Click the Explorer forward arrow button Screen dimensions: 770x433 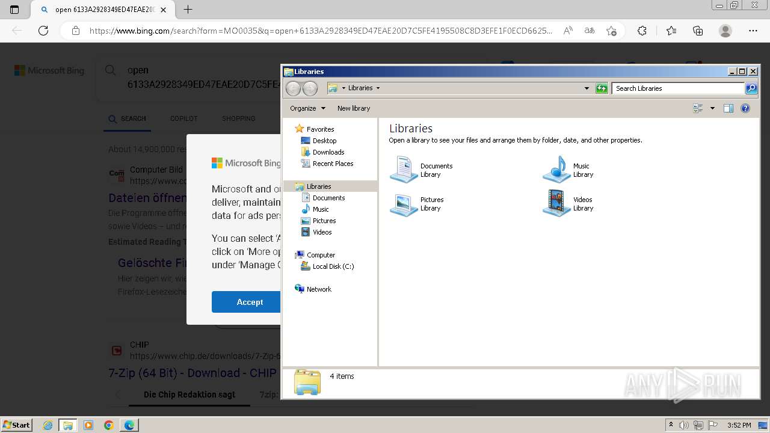point(310,88)
